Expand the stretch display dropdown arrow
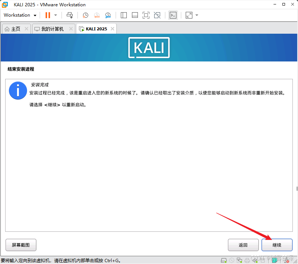Image resolution: width=298 pixels, height=264 pixels. click(197, 15)
